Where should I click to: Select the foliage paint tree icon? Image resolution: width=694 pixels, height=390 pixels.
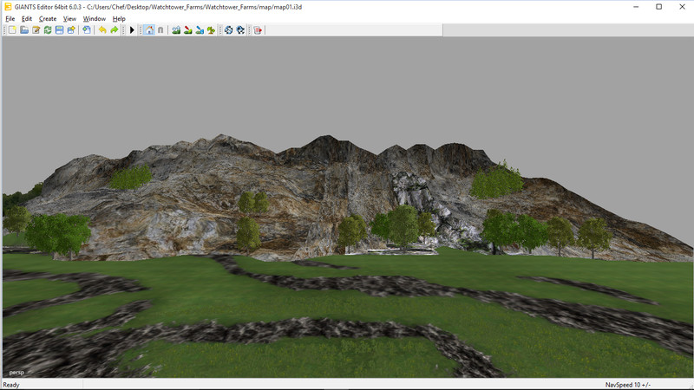pyautogui.click(x=211, y=30)
